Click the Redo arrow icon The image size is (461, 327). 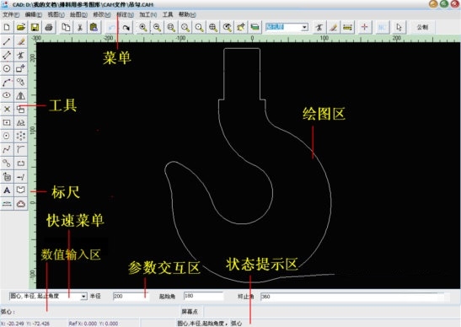(x=126, y=27)
